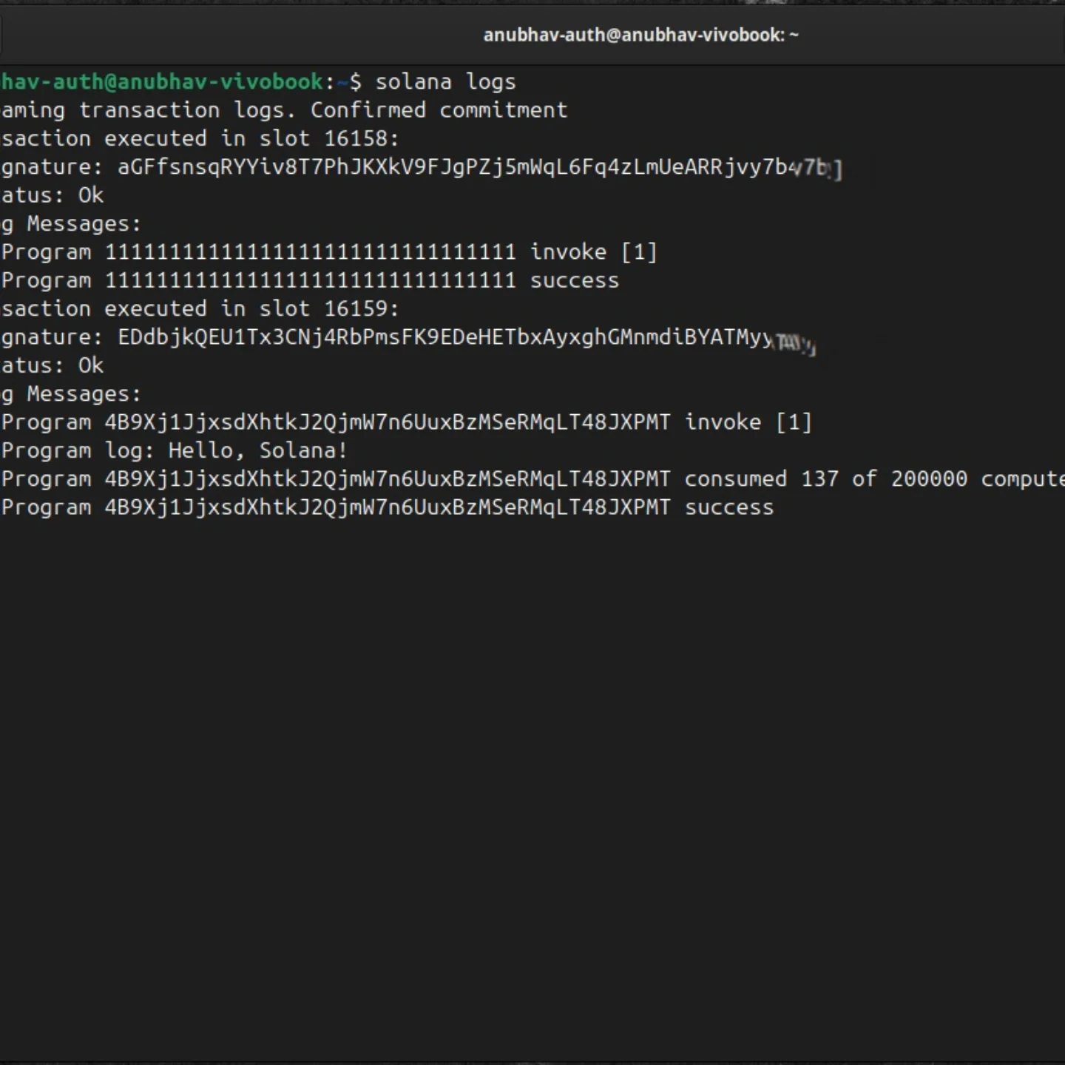Click the green username prompt text
This screenshot has height=1065, width=1065.
pos(161,81)
